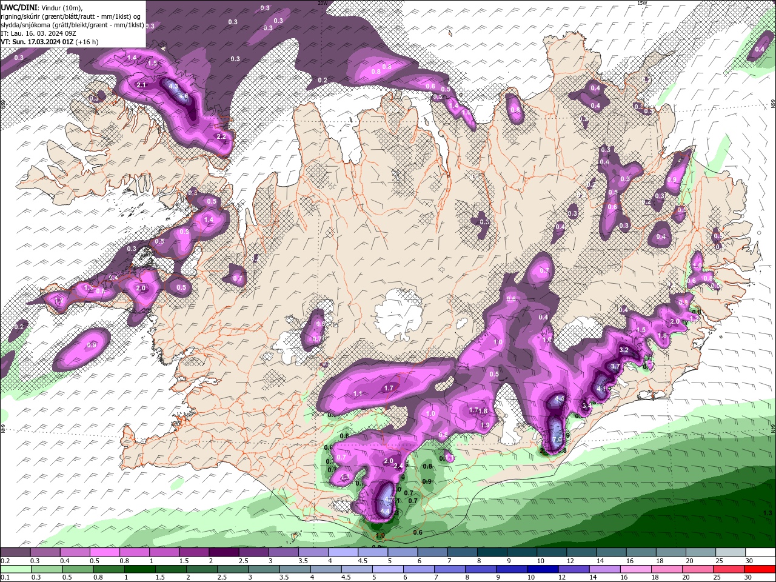Click the 'VT: Sun. 17.03.2024 01Z (+16 h)' line
Viewport: 776px width, 582px height.
pos(50,42)
